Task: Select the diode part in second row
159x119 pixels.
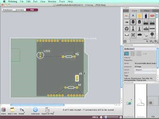Action: 127,22
